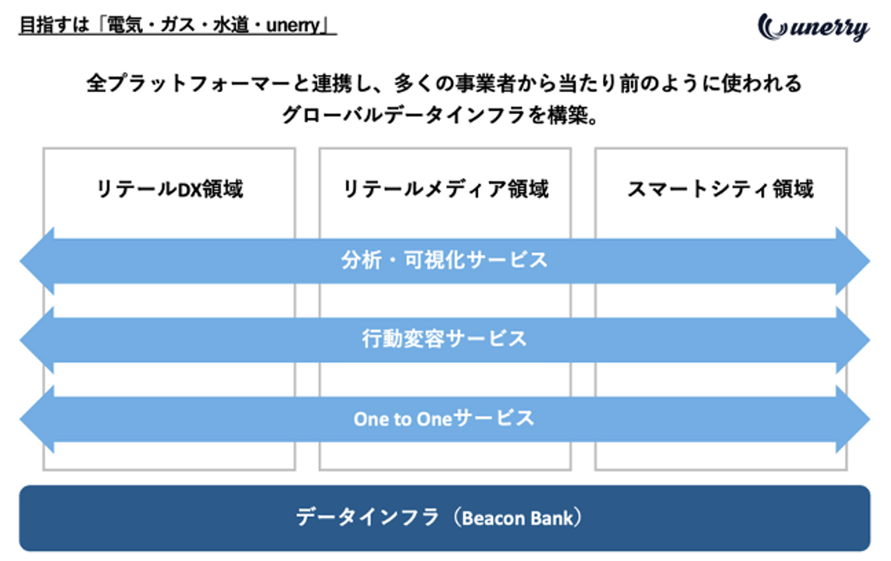The height and width of the screenshot is (561, 891).
Task: Click the 行動変容サービス label
Action: coord(444,339)
